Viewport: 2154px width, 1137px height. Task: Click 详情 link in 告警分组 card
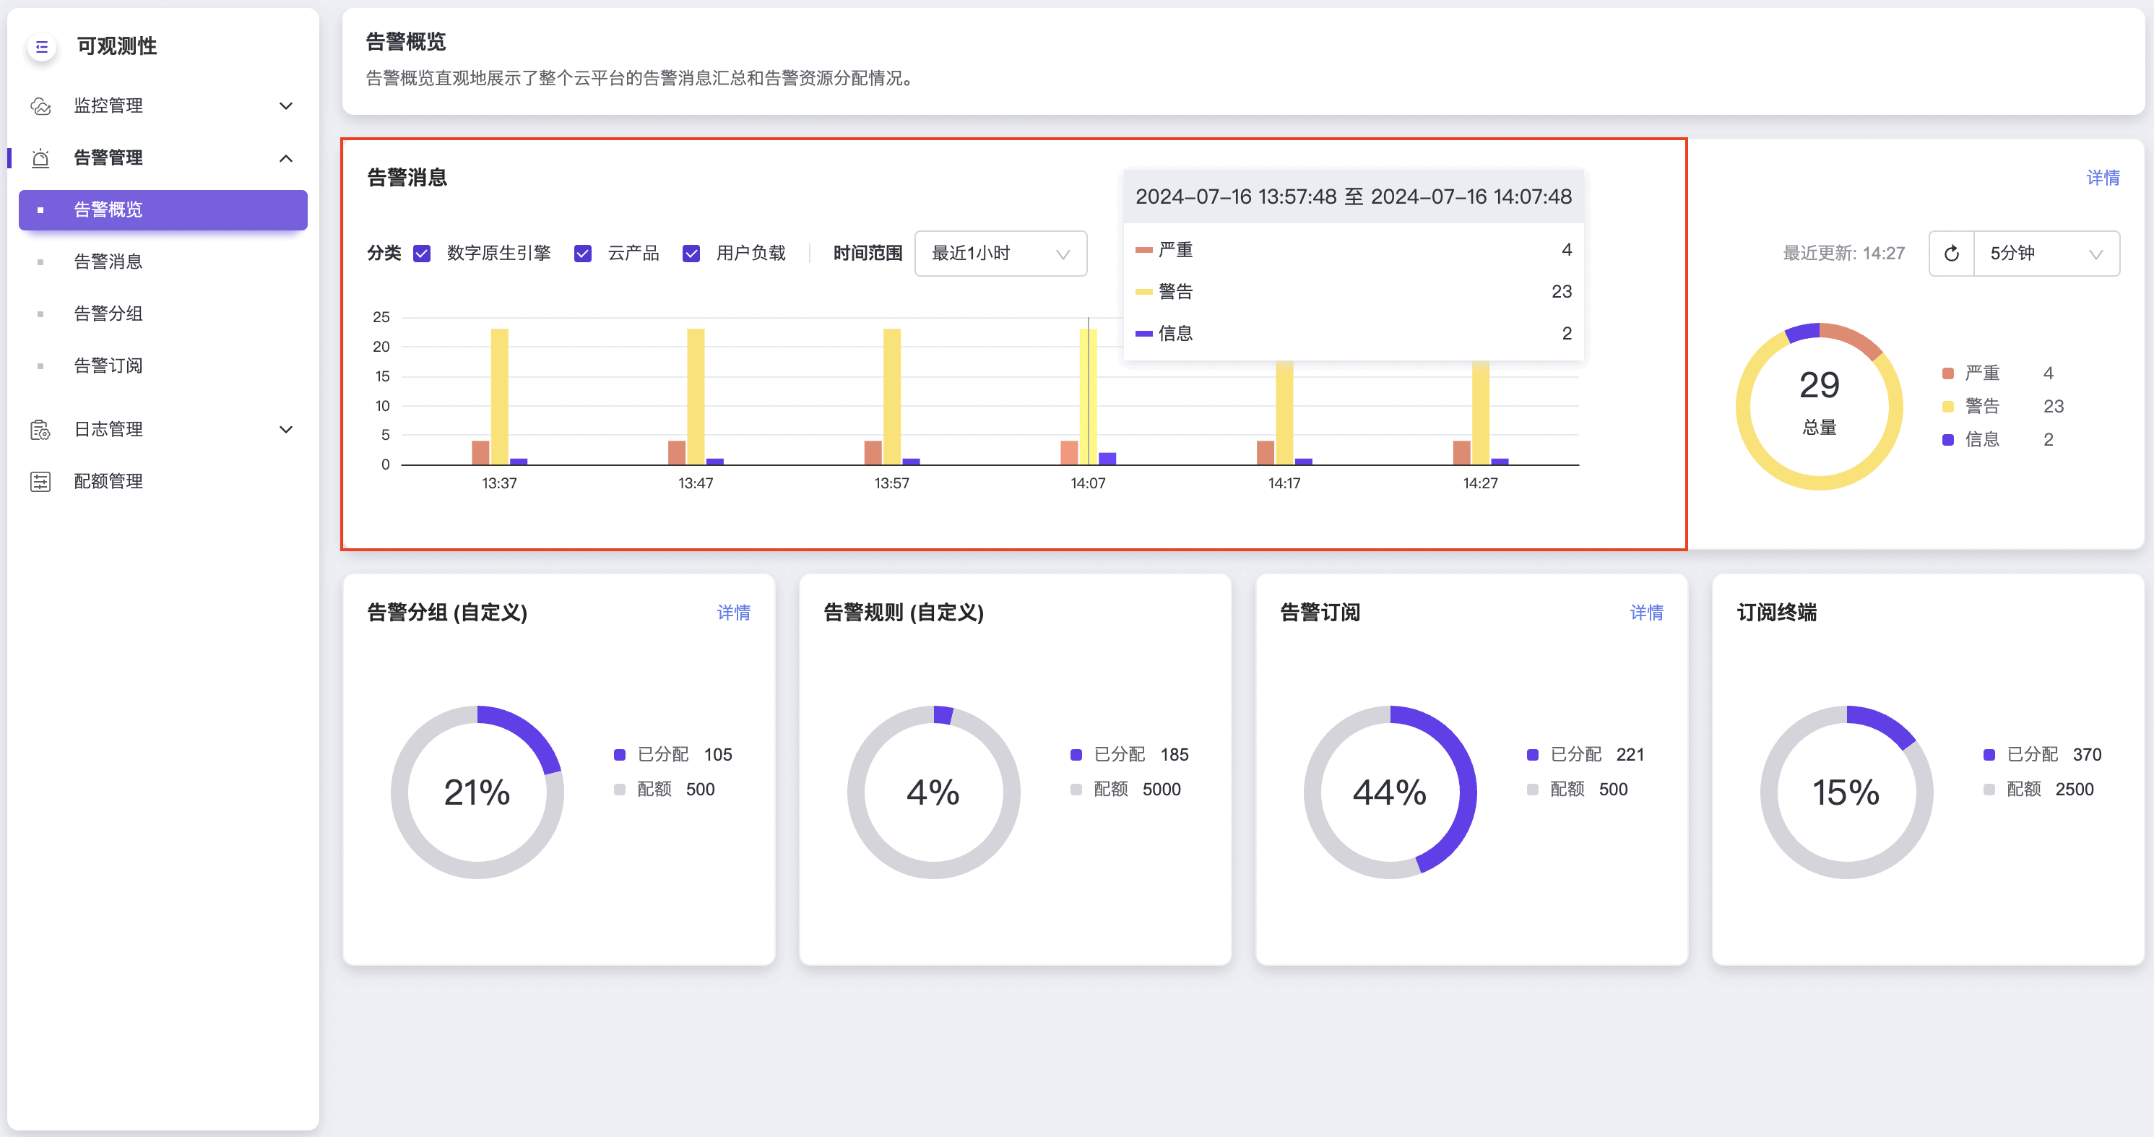point(733,613)
